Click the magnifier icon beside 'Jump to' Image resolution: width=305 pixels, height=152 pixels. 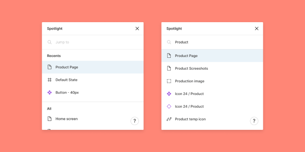[x=50, y=42]
